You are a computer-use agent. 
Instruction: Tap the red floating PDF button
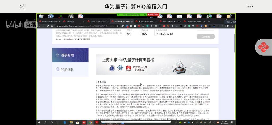263,47
